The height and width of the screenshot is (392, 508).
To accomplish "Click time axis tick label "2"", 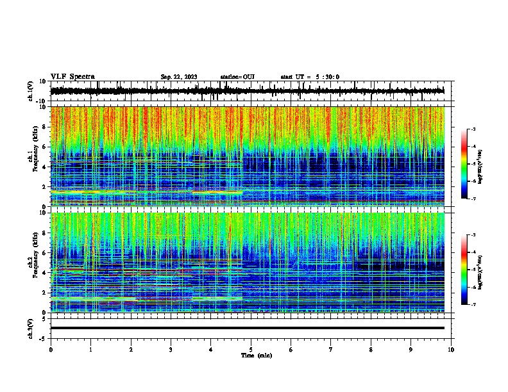I will click(131, 350).
